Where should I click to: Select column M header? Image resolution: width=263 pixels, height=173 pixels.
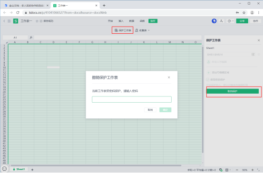coord(170,42)
